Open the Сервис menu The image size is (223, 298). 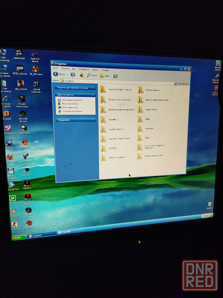(x=95, y=70)
